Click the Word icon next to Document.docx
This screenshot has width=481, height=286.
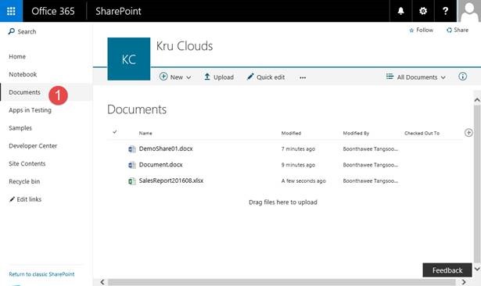[132, 165]
